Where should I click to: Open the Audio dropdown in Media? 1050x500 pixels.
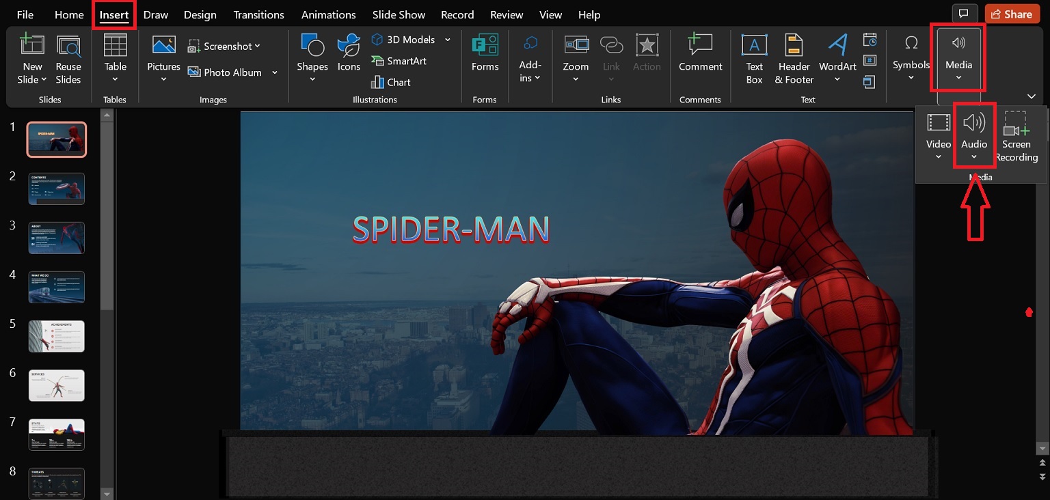point(974,137)
